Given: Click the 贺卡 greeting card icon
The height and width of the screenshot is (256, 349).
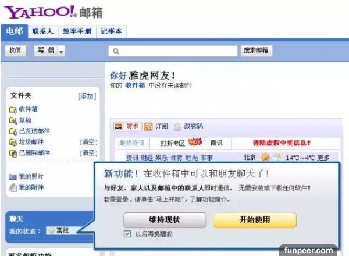Looking at the screenshot, I should pos(119,126).
